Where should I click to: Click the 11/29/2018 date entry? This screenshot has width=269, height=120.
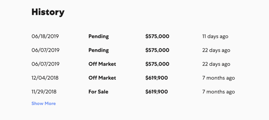[44, 92]
